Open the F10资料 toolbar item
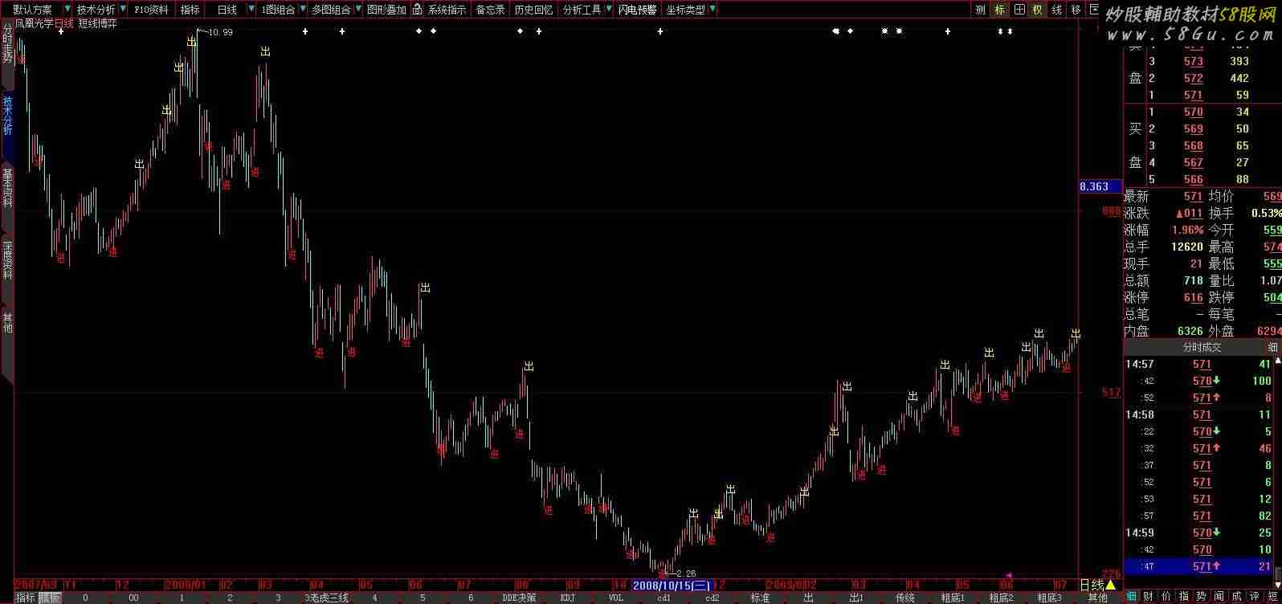This screenshot has height=604, width=1282. (151, 10)
